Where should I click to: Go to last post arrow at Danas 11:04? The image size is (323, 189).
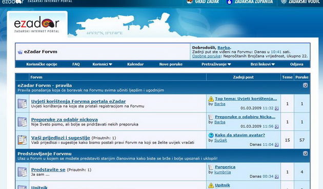point(277,145)
